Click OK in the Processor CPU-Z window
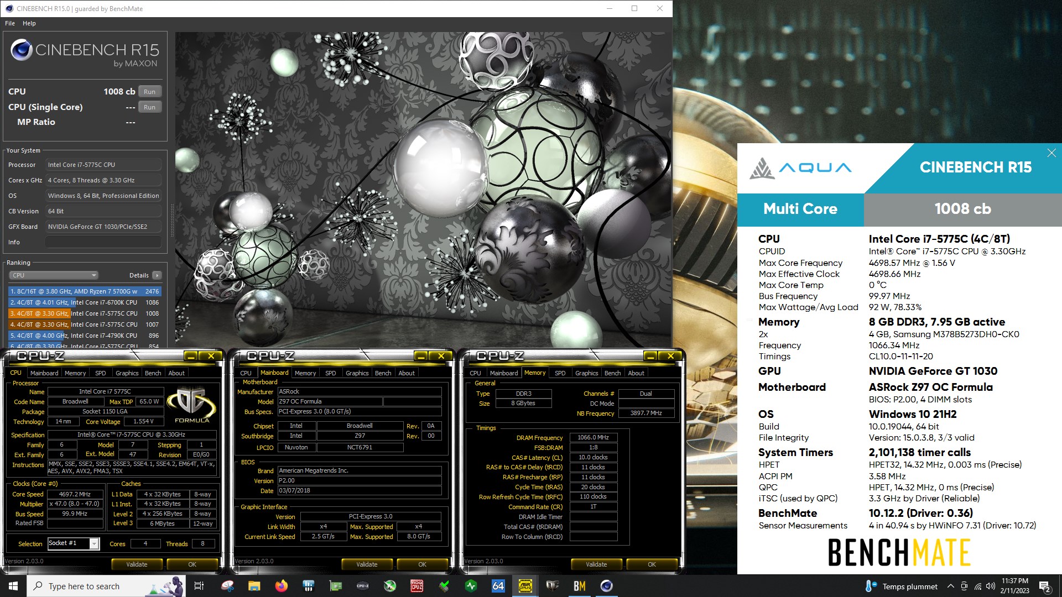This screenshot has height=597, width=1062. click(192, 564)
